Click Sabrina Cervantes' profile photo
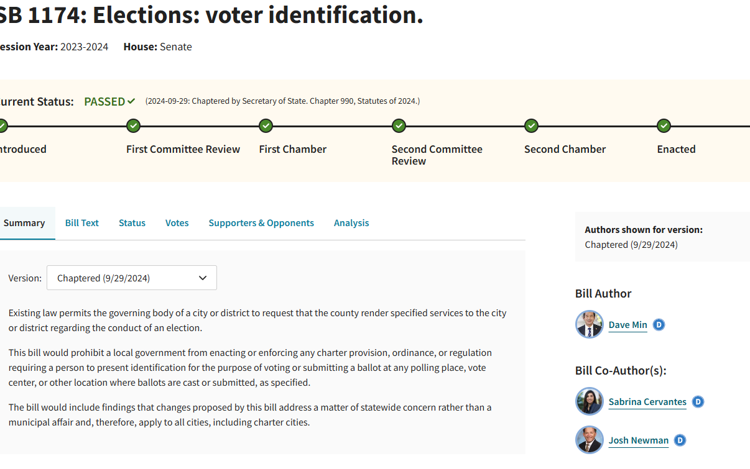The image size is (750, 469). pos(589,401)
